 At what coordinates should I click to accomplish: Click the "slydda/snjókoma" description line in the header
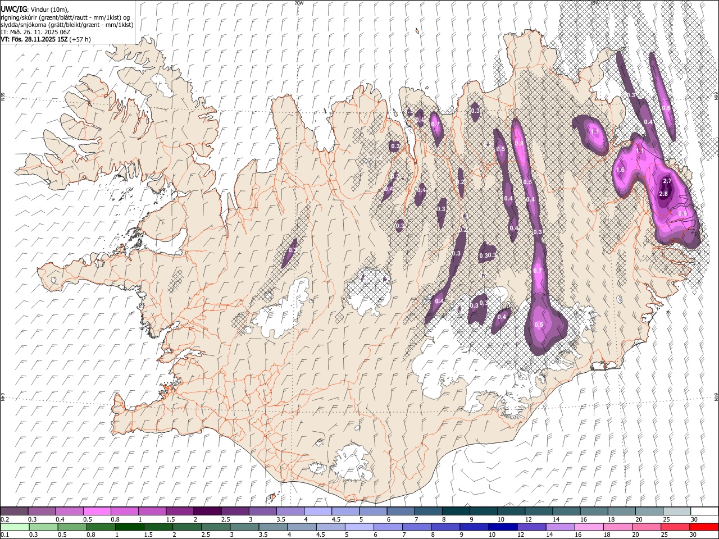click(67, 25)
